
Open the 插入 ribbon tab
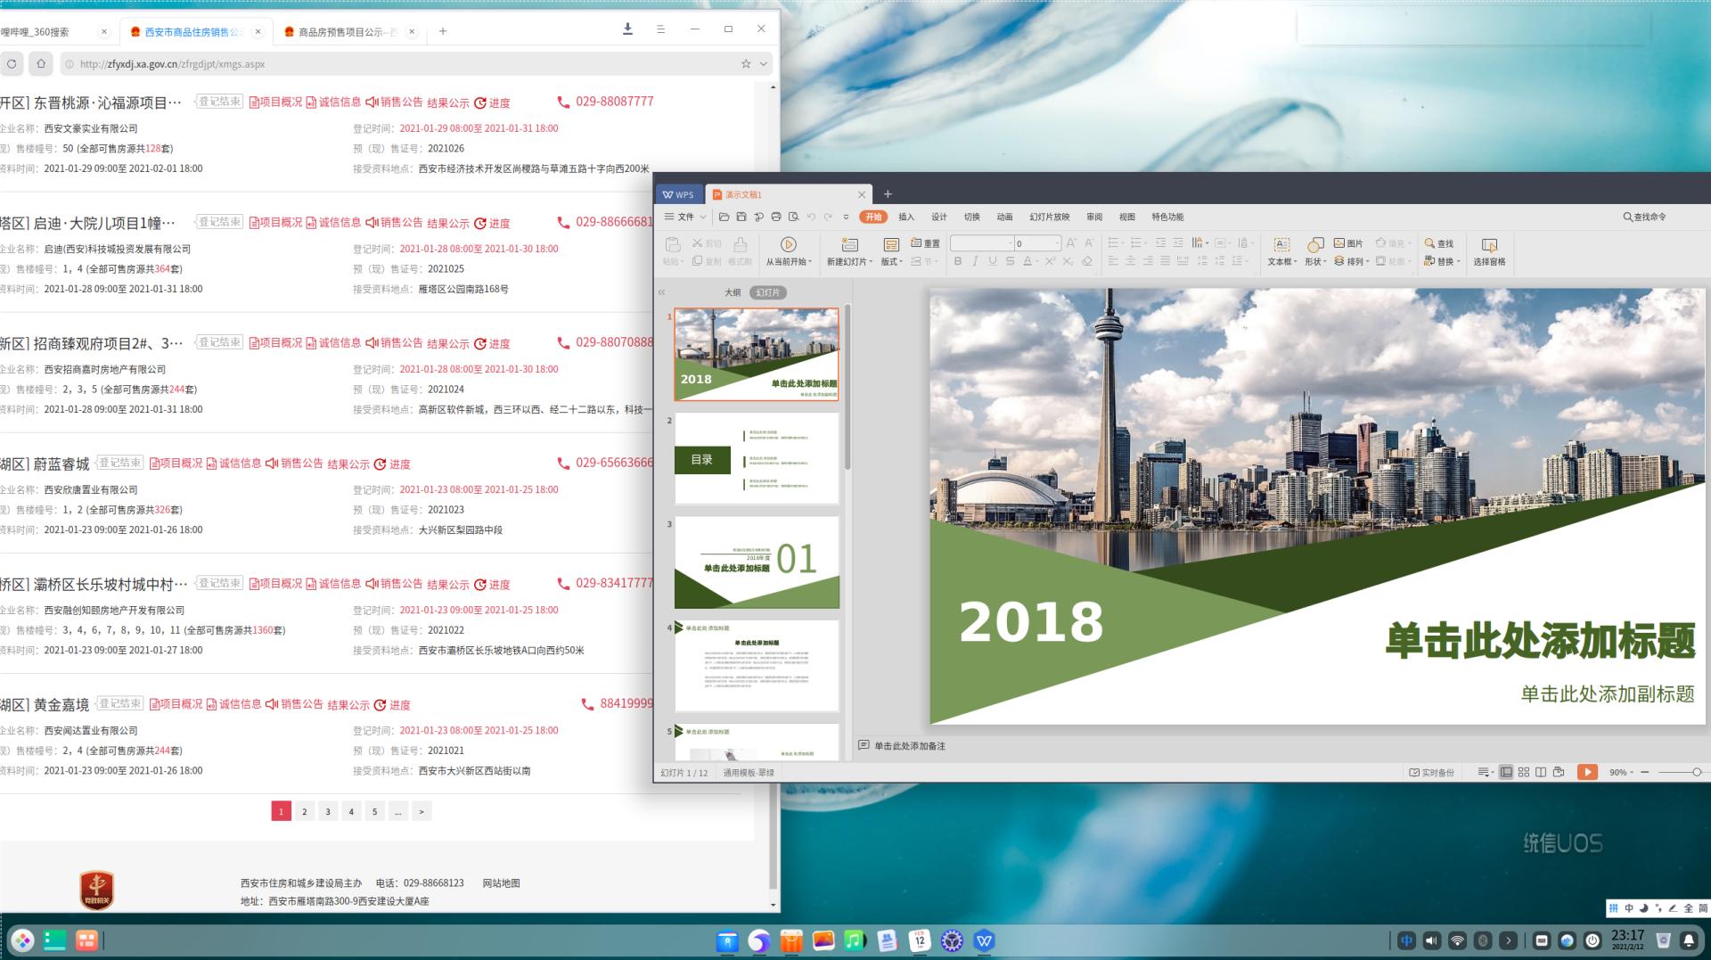[x=906, y=217]
